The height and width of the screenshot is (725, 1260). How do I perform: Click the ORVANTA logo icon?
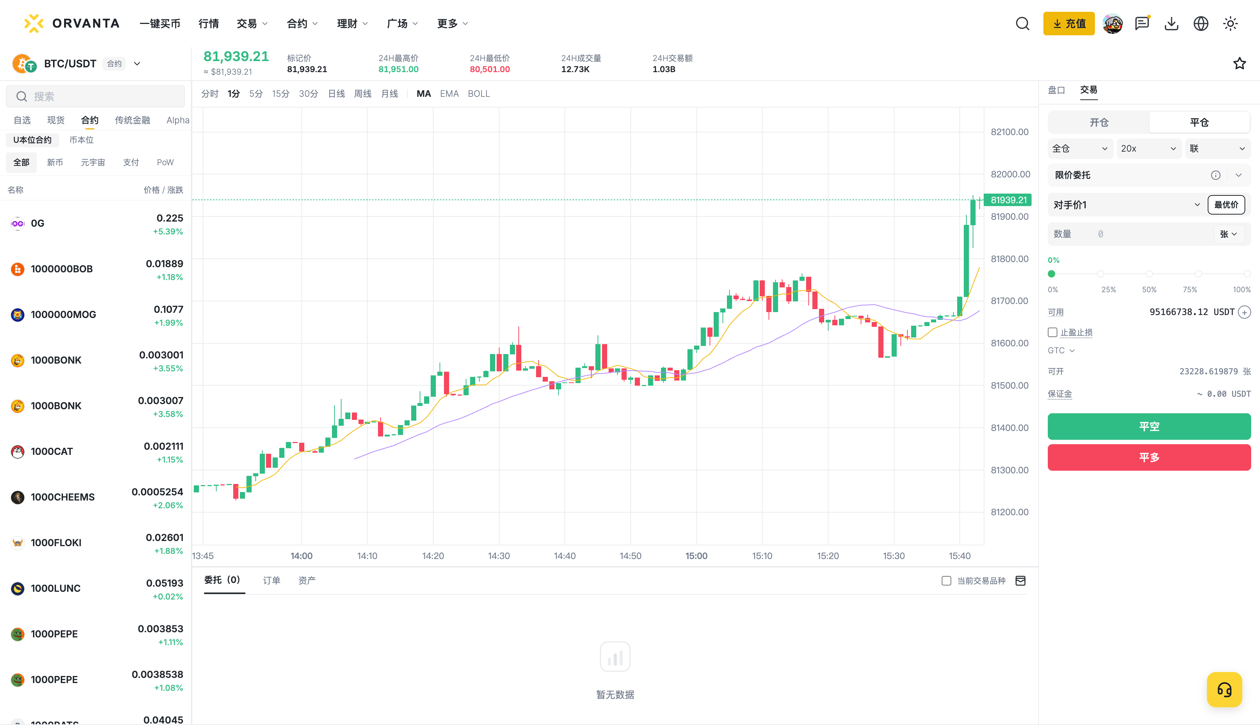coord(34,24)
